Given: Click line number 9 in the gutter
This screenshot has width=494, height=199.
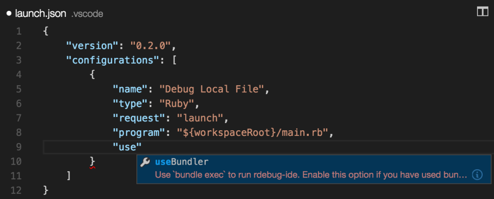Looking at the screenshot, I should [x=19, y=147].
